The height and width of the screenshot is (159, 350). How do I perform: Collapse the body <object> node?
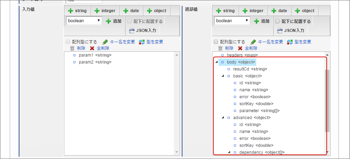point(217,62)
